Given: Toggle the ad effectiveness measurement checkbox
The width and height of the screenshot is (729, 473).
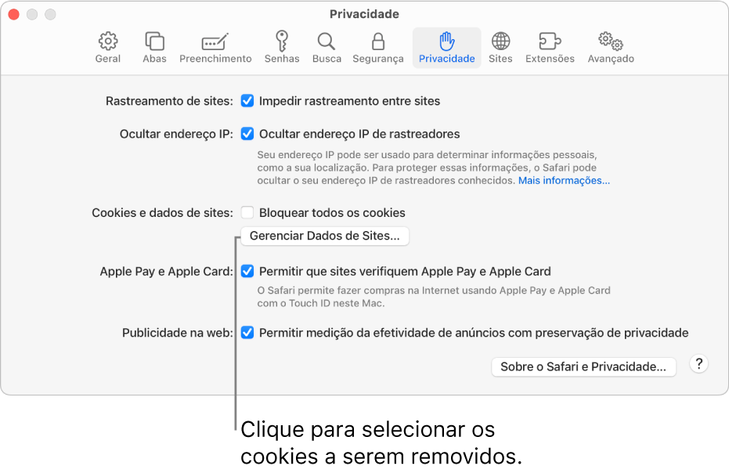Looking at the screenshot, I should tap(247, 333).
